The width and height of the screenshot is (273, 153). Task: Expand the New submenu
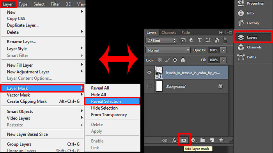(x=43, y=12)
